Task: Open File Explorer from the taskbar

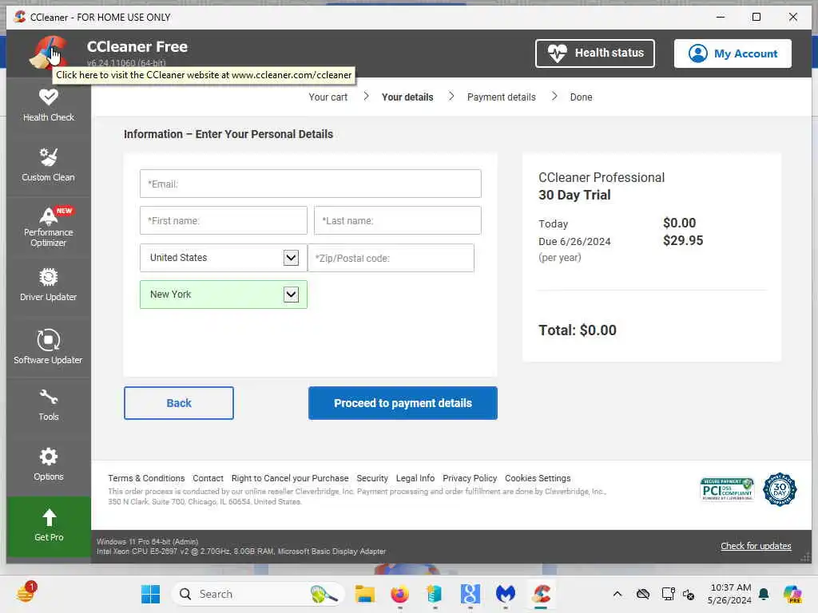Action: click(x=364, y=594)
